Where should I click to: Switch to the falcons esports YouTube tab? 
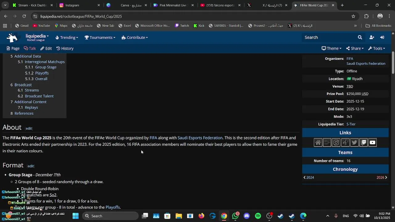pos(220,5)
